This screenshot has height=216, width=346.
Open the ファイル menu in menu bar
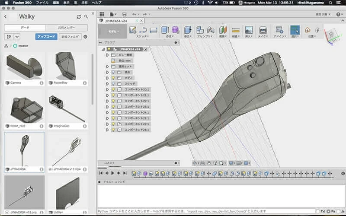[x=42, y=3]
